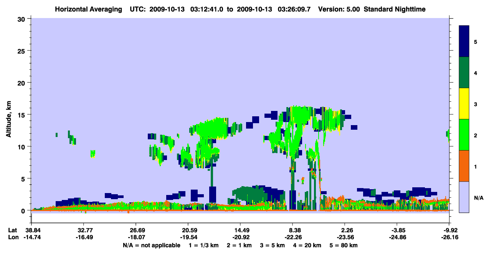
Task: Click the y-axis tick label 25
Action: pyautogui.click(x=22, y=51)
